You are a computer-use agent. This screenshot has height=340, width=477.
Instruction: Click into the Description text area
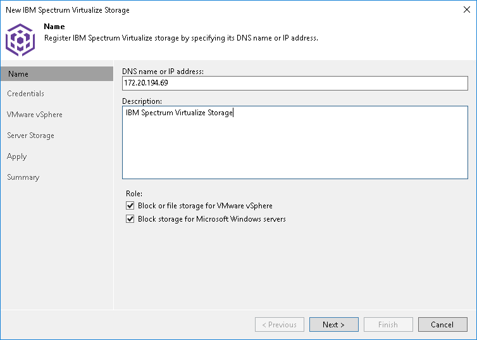click(295, 142)
